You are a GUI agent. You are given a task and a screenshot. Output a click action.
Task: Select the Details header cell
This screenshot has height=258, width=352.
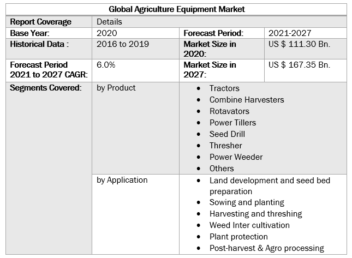(109, 22)
